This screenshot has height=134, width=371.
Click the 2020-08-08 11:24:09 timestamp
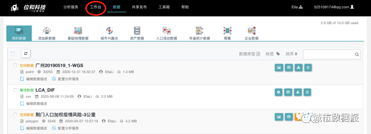57,96
